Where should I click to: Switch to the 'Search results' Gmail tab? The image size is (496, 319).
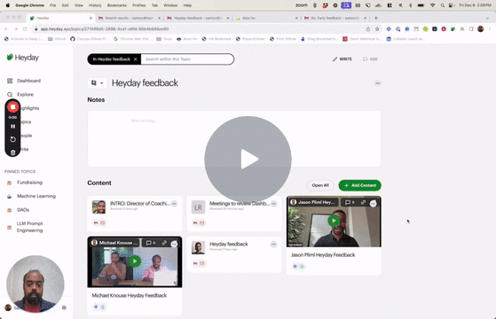click(x=129, y=18)
